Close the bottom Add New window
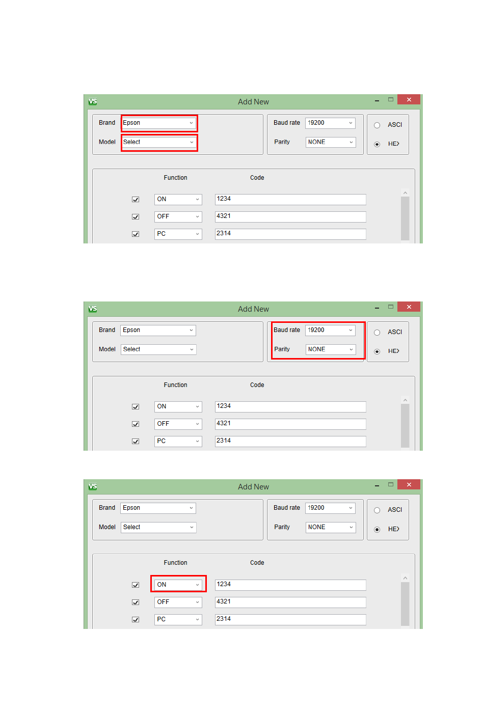Viewport: 484px width, 714px height. (409, 484)
